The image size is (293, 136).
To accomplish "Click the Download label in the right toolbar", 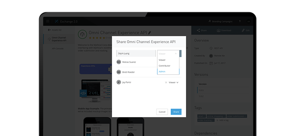I will click(x=226, y=30).
